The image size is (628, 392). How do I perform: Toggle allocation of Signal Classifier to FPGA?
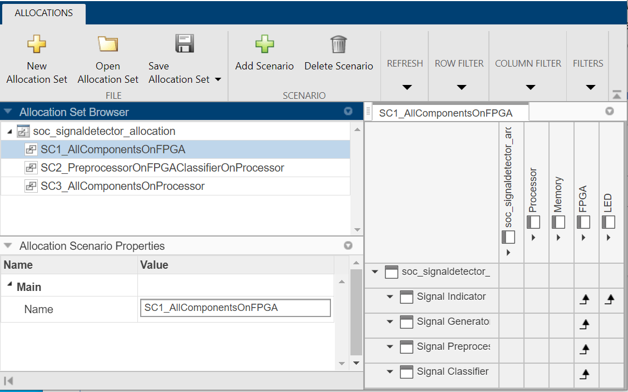coord(584,375)
